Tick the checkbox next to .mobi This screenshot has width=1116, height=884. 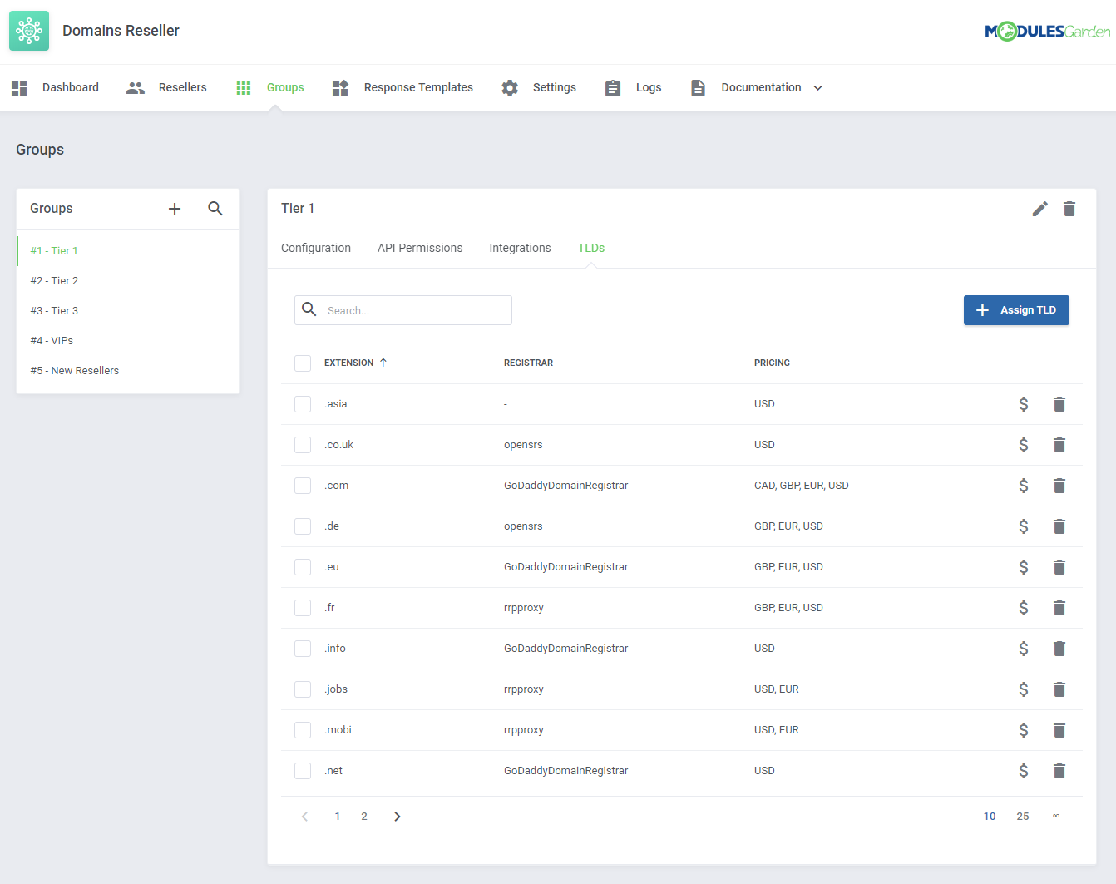click(302, 729)
